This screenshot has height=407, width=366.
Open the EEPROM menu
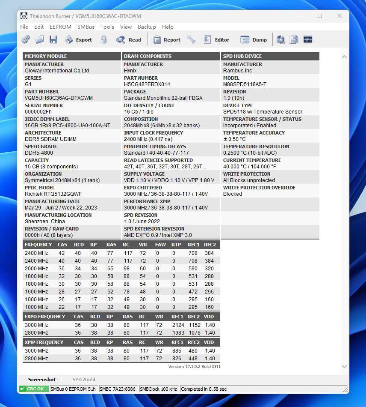tap(60, 27)
